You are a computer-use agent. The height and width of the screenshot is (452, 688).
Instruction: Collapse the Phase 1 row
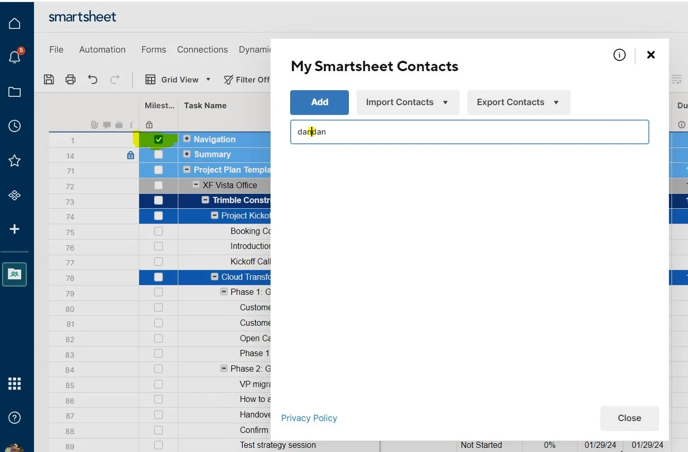(x=224, y=292)
